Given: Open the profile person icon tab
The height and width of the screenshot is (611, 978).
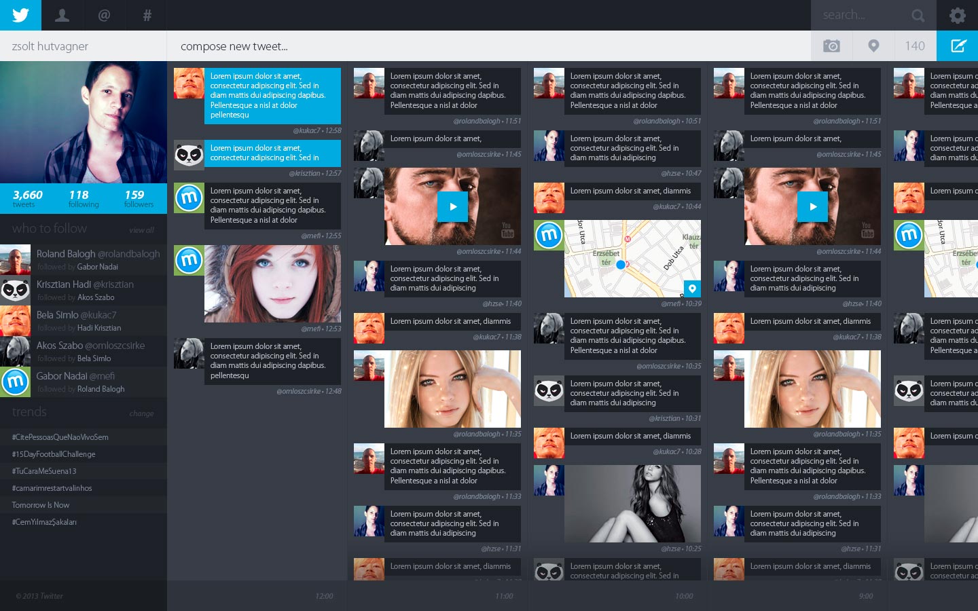Looking at the screenshot, I should (x=62, y=15).
